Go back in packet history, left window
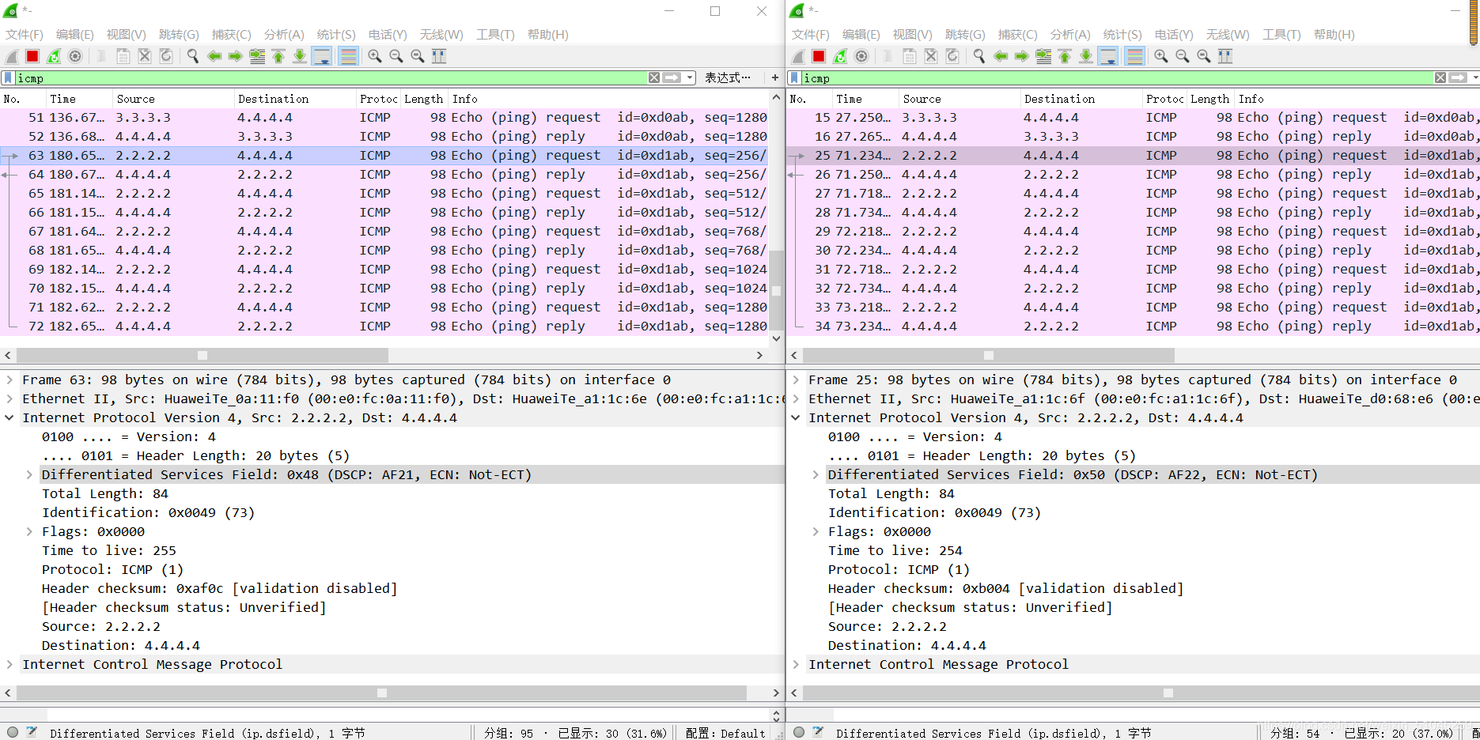This screenshot has height=740, width=1480. [x=214, y=56]
